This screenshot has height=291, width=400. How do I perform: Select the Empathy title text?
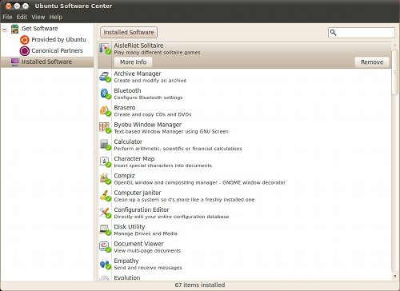click(x=126, y=261)
